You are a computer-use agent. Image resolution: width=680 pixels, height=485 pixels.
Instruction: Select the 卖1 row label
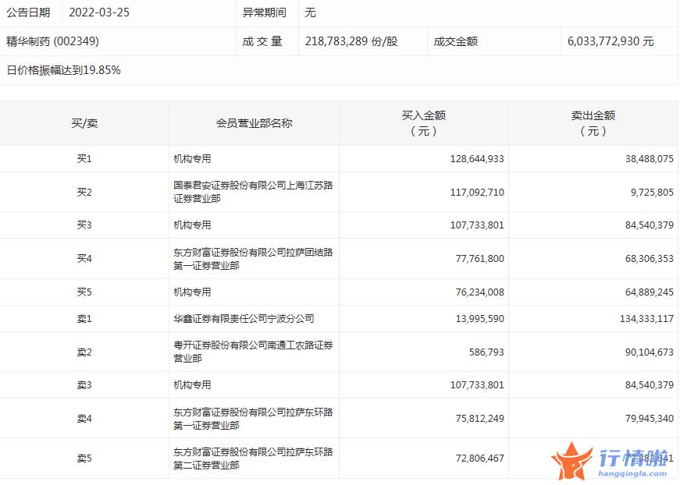click(x=84, y=319)
